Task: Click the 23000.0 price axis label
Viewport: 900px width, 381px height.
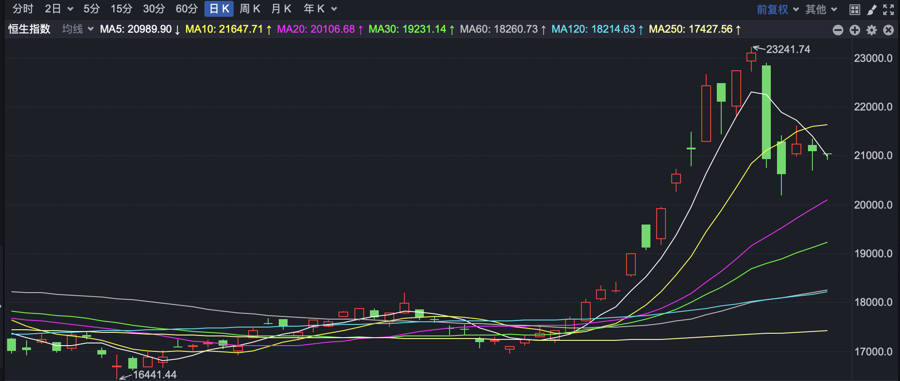Action: tap(873, 58)
